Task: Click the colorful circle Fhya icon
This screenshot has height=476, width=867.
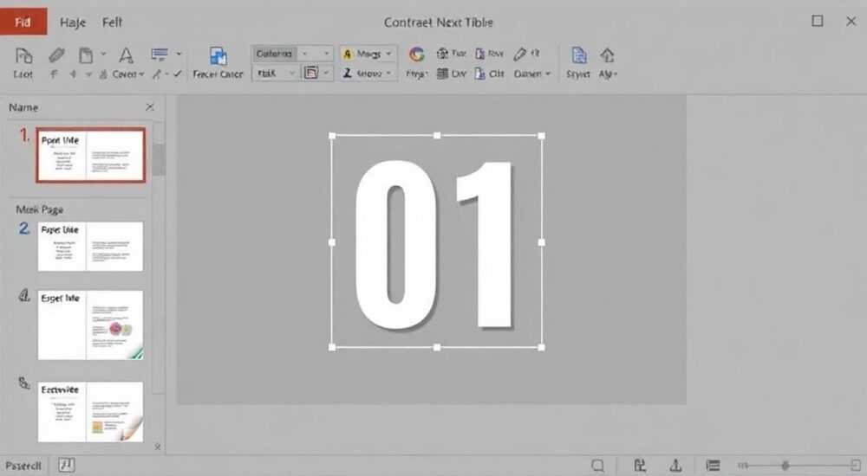Action: pos(416,55)
